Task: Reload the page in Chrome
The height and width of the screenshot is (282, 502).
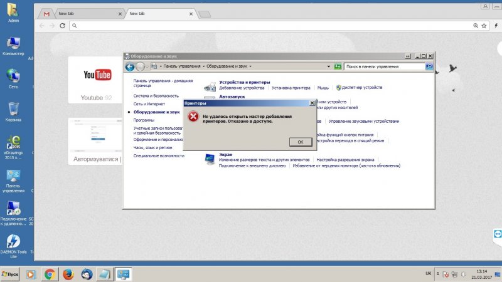Action: click(63, 26)
